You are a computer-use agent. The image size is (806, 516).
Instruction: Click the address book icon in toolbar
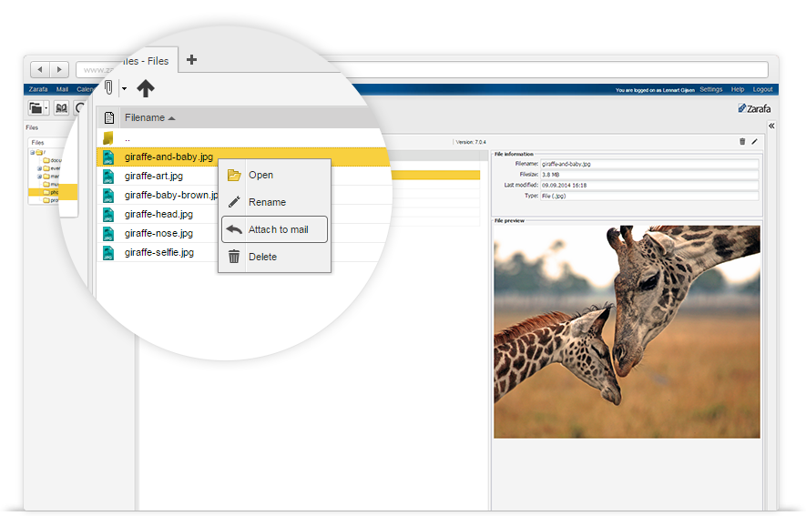(61, 108)
